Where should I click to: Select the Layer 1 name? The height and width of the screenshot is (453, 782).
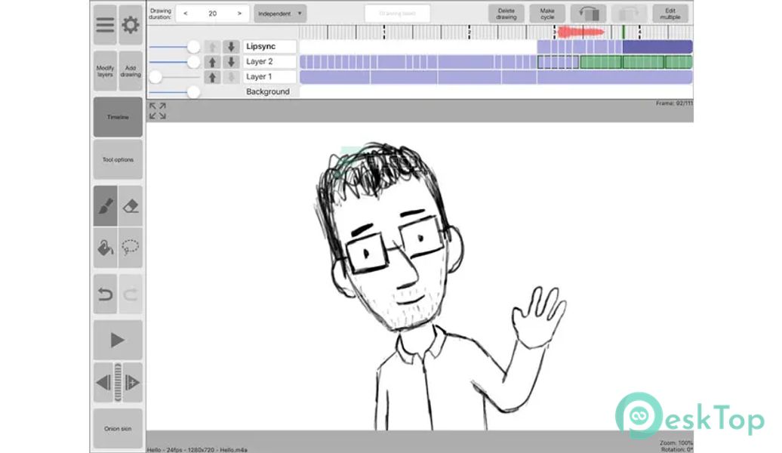[269, 76]
